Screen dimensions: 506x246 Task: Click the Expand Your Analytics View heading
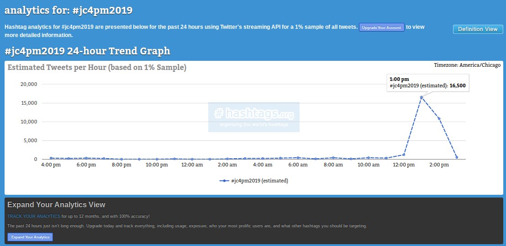point(56,205)
